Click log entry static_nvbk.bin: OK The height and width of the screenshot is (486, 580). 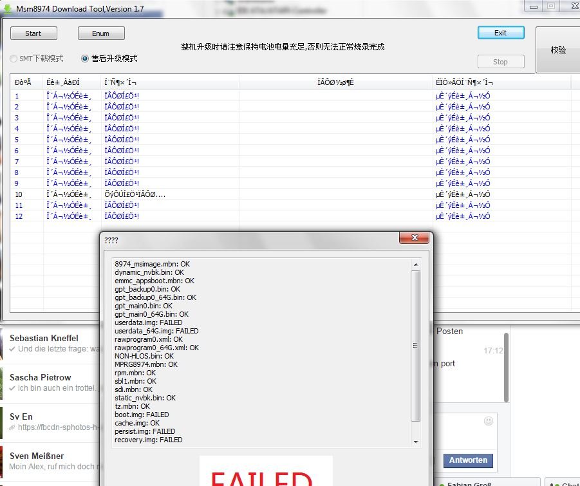(145, 398)
